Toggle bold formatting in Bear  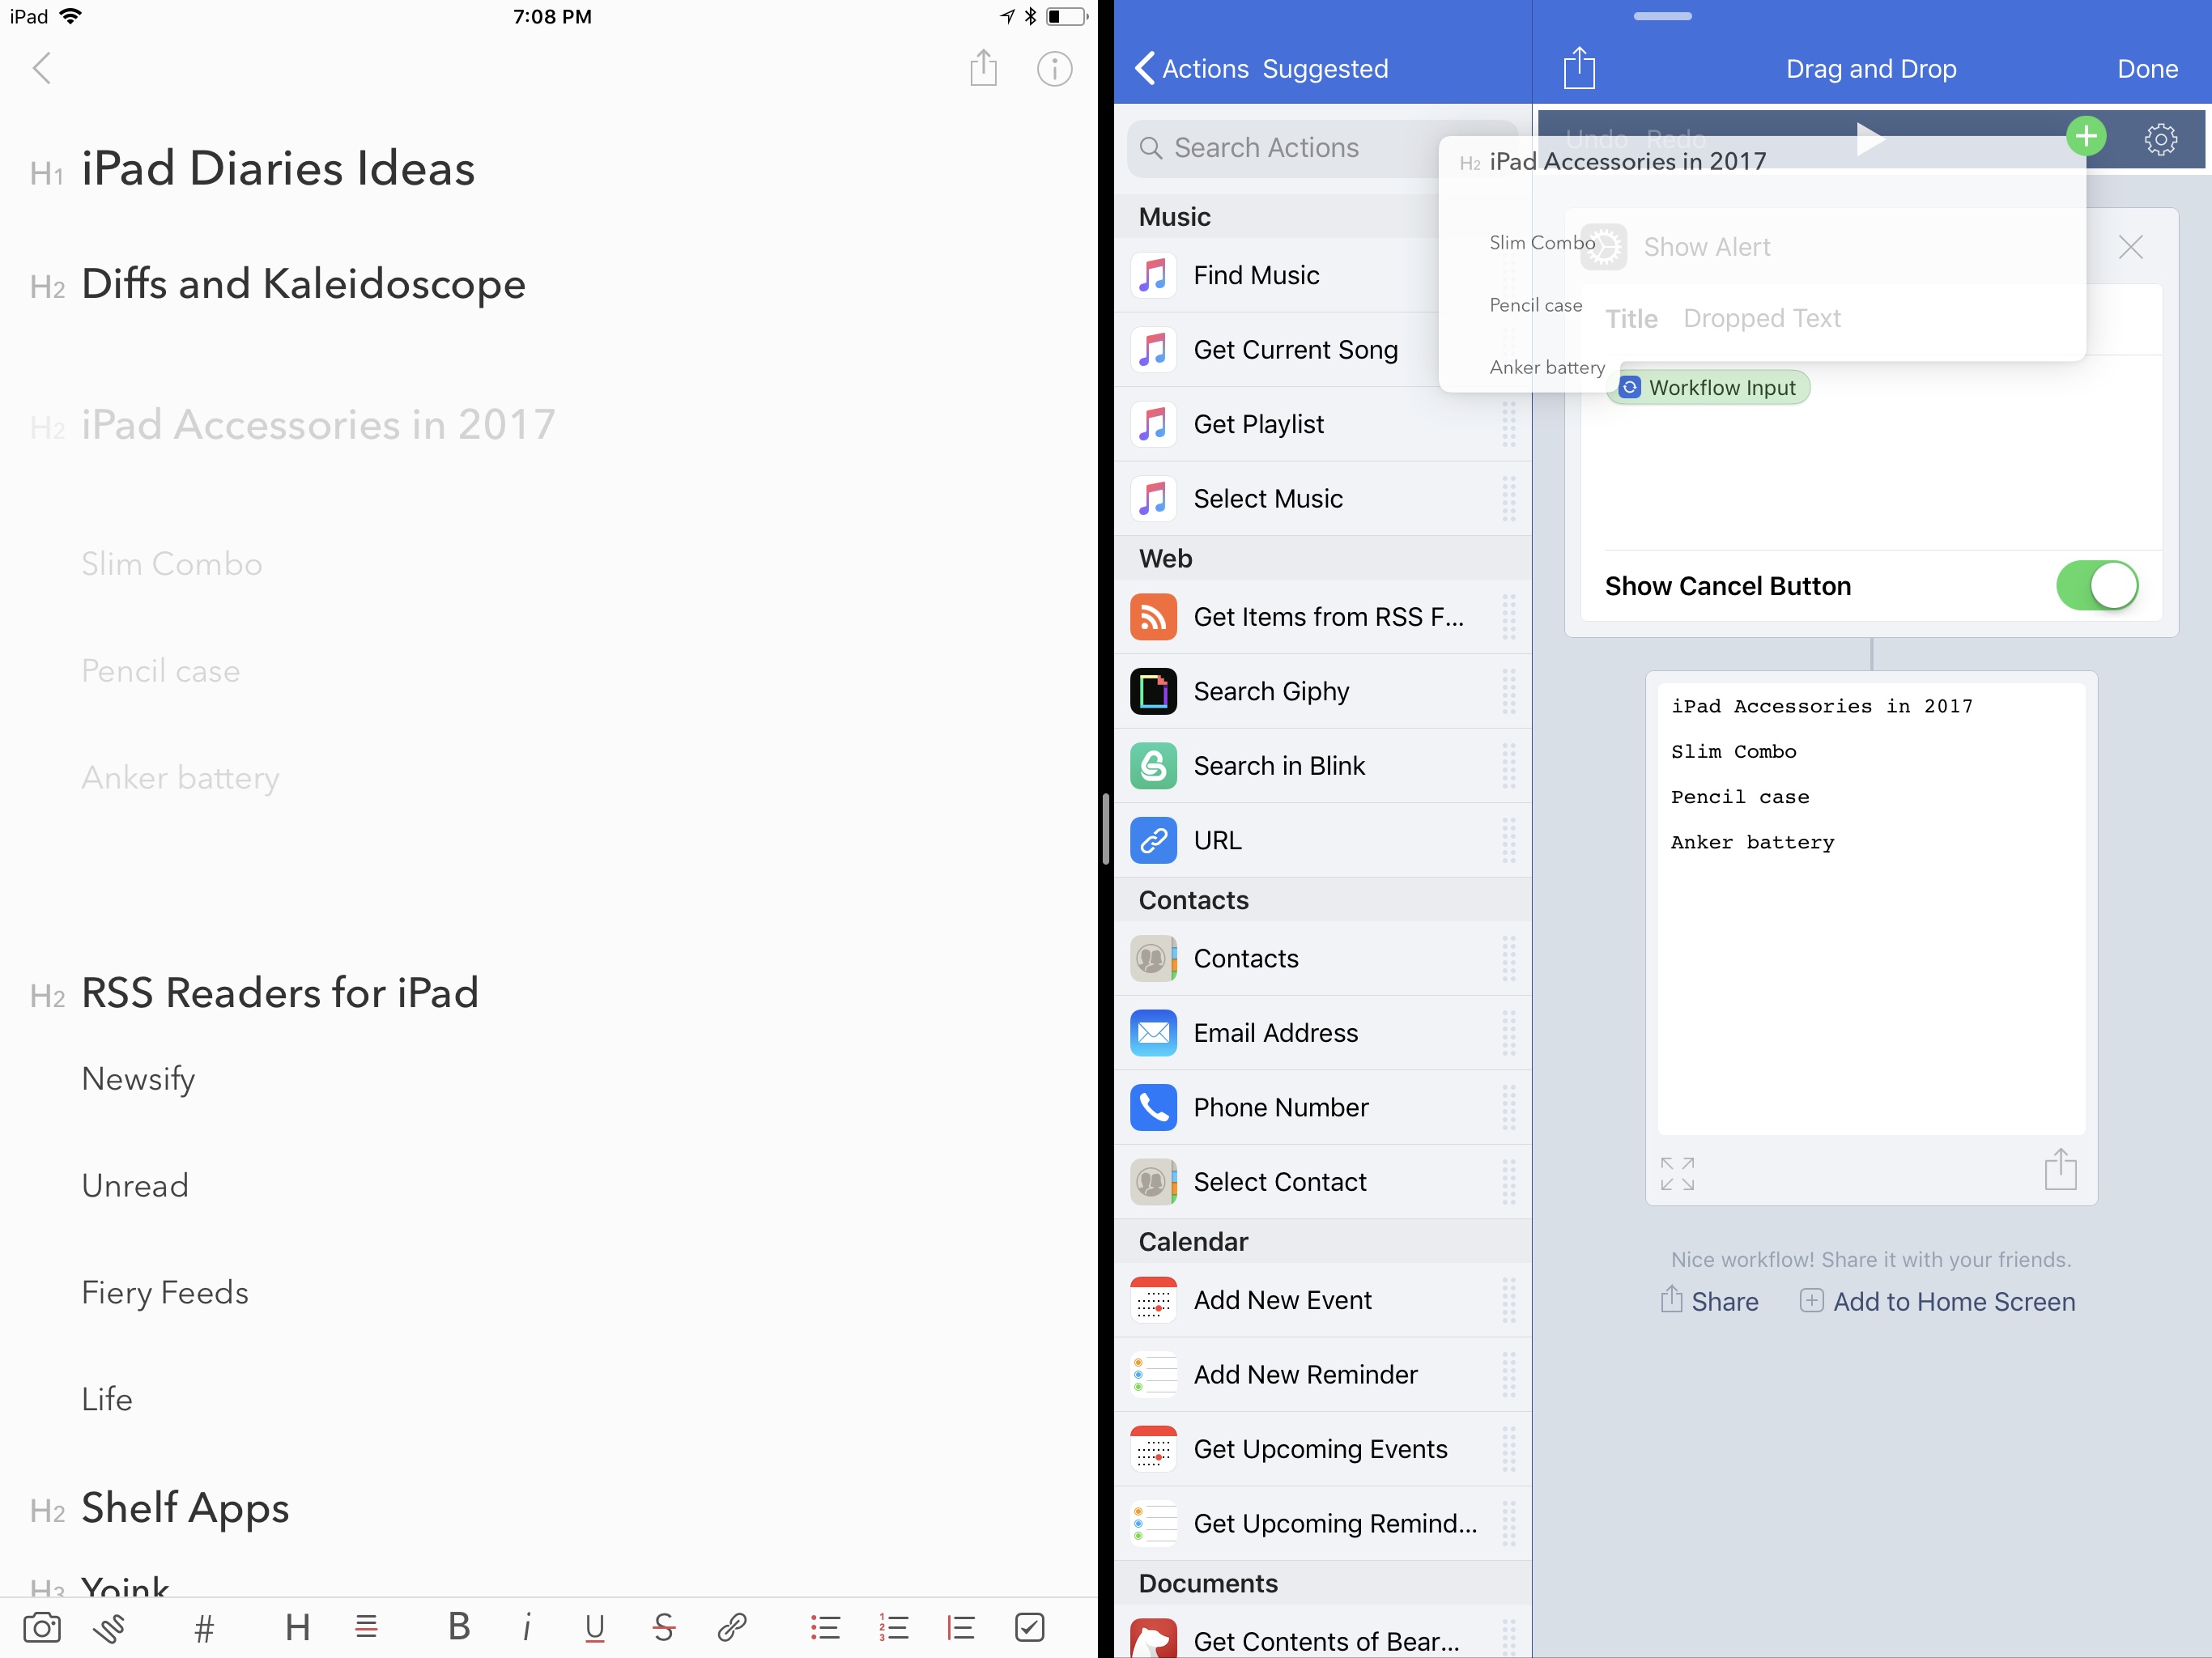pos(459,1627)
